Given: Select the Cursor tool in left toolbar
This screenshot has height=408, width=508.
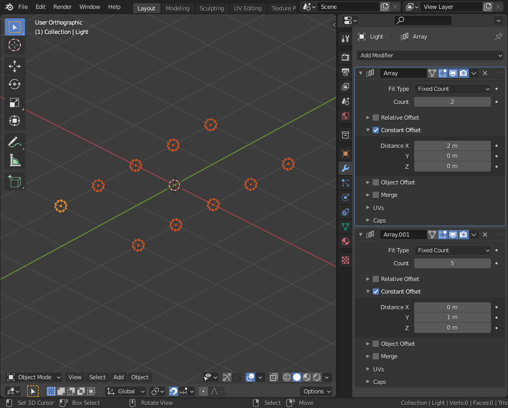Looking at the screenshot, I should (x=15, y=45).
